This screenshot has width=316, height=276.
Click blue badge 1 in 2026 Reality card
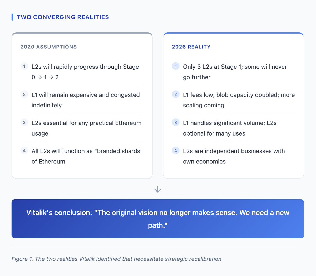pyautogui.click(x=176, y=66)
